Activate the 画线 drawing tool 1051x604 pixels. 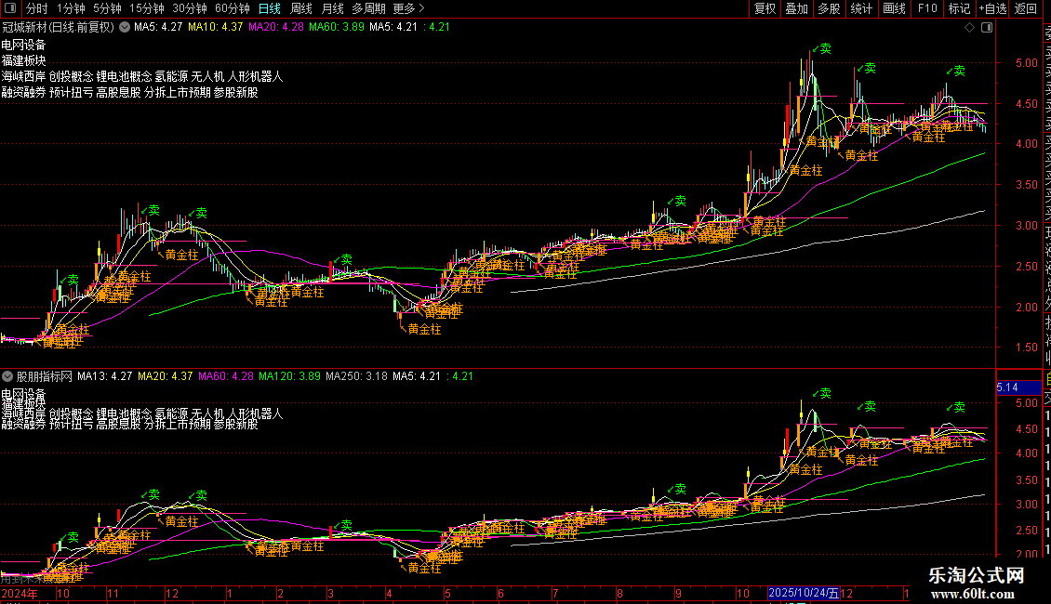[x=894, y=8]
